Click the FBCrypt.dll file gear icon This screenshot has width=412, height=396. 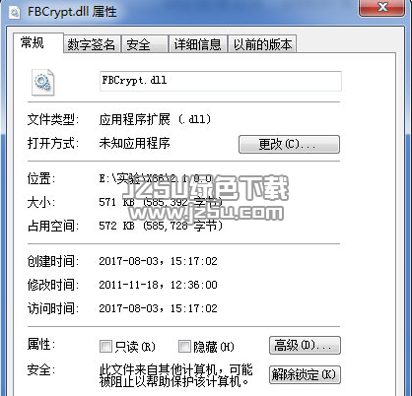click(43, 82)
